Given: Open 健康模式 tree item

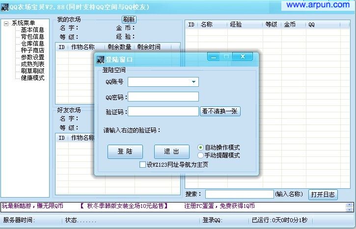Looking at the screenshot, I should click(32, 78).
